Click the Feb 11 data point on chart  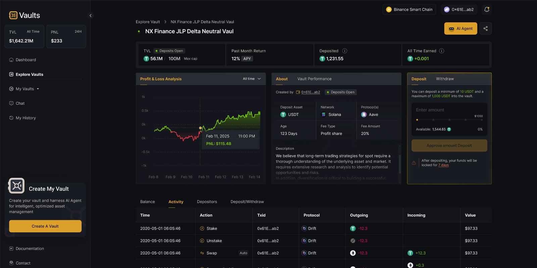point(200,128)
